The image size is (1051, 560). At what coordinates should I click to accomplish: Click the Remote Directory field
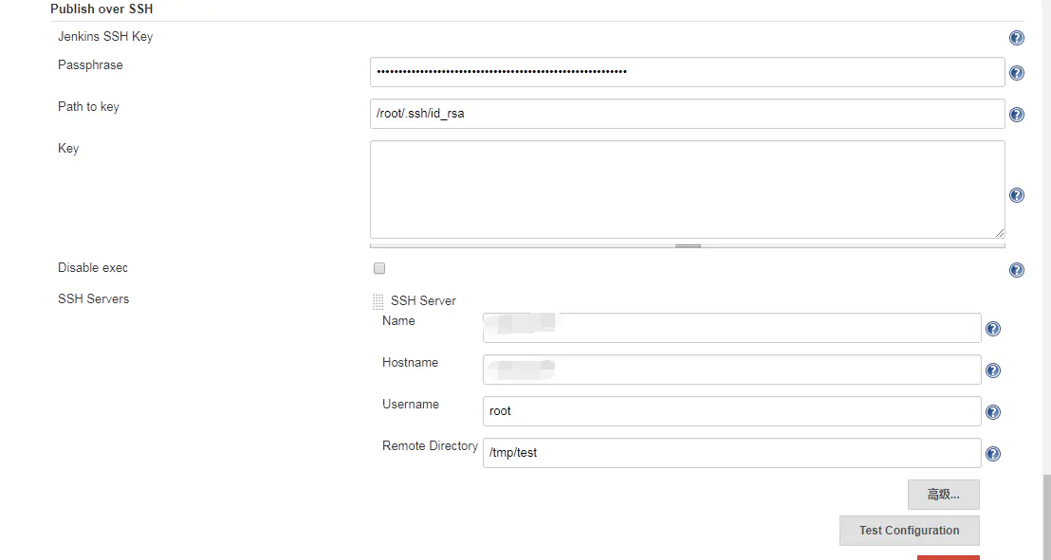[x=731, y=453]
